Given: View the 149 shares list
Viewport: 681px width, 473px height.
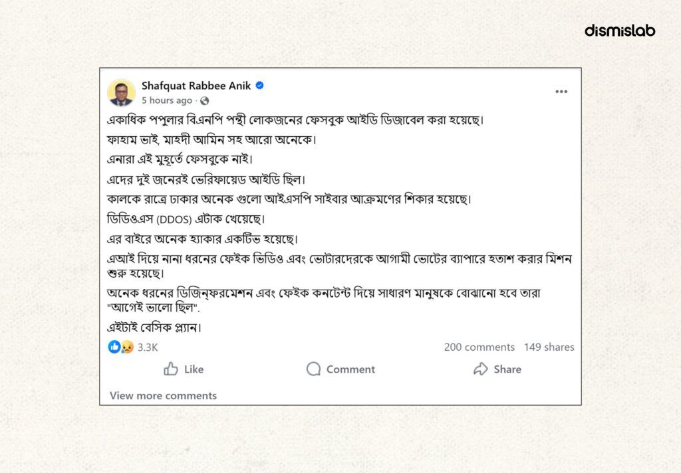Looking at the screenshot, I should point(549,347).
